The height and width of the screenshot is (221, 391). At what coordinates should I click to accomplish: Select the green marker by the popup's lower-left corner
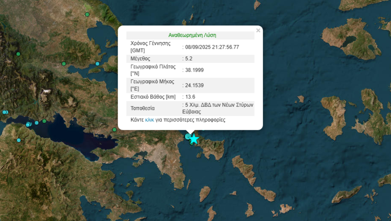coord(114,129)
